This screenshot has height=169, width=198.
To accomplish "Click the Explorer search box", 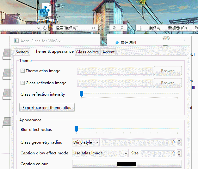I will click(x=73, y=28).
